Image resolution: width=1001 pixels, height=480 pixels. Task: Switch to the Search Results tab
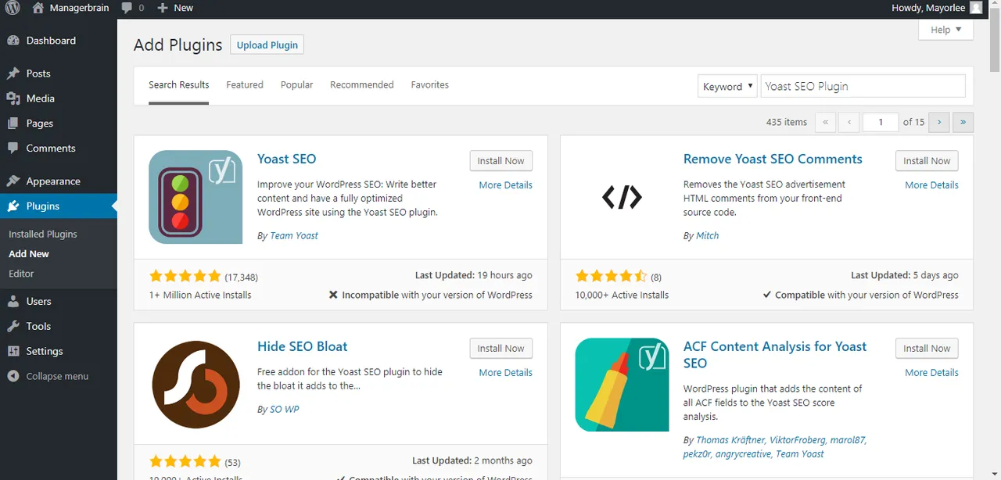pos(179,84)
